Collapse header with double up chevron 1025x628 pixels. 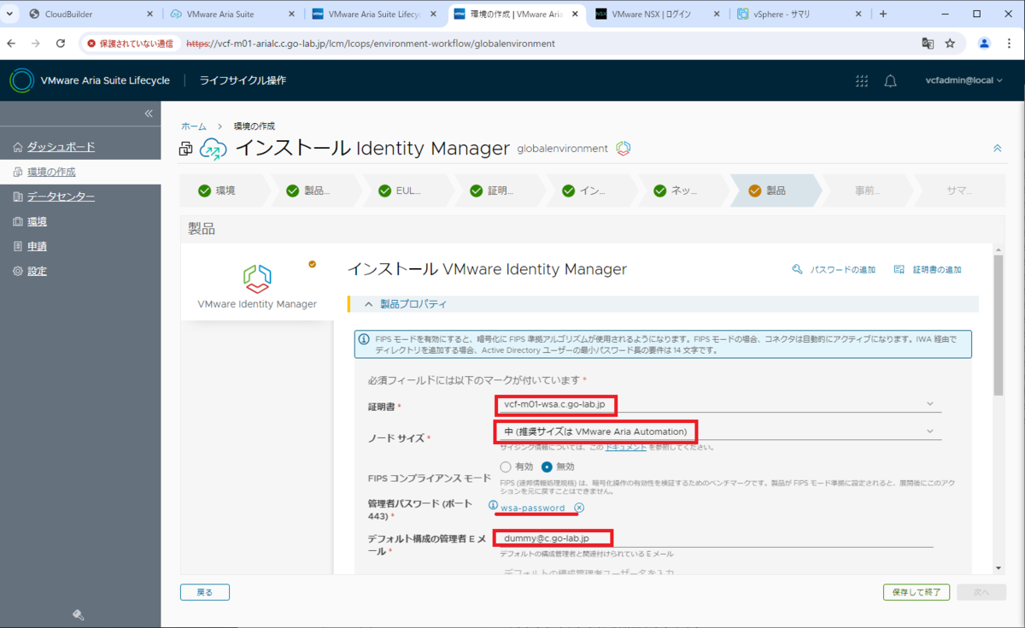(997, 149)
